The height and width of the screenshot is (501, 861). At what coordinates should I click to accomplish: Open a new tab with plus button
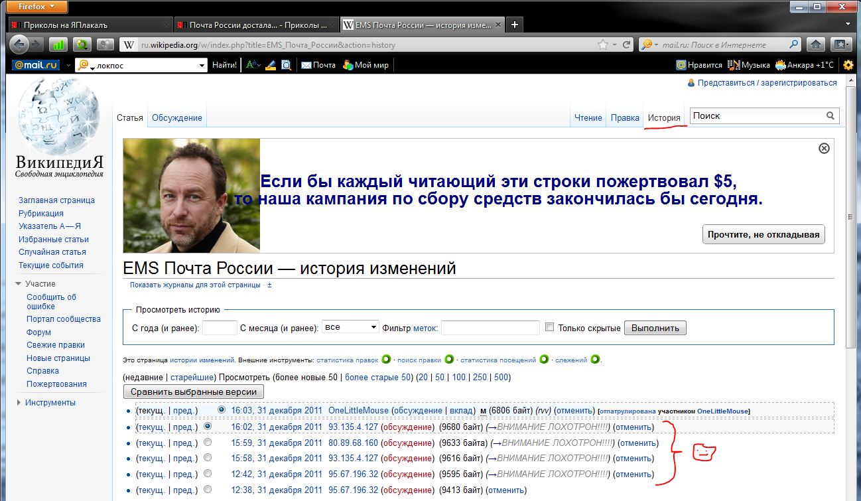tap(513, 25)
